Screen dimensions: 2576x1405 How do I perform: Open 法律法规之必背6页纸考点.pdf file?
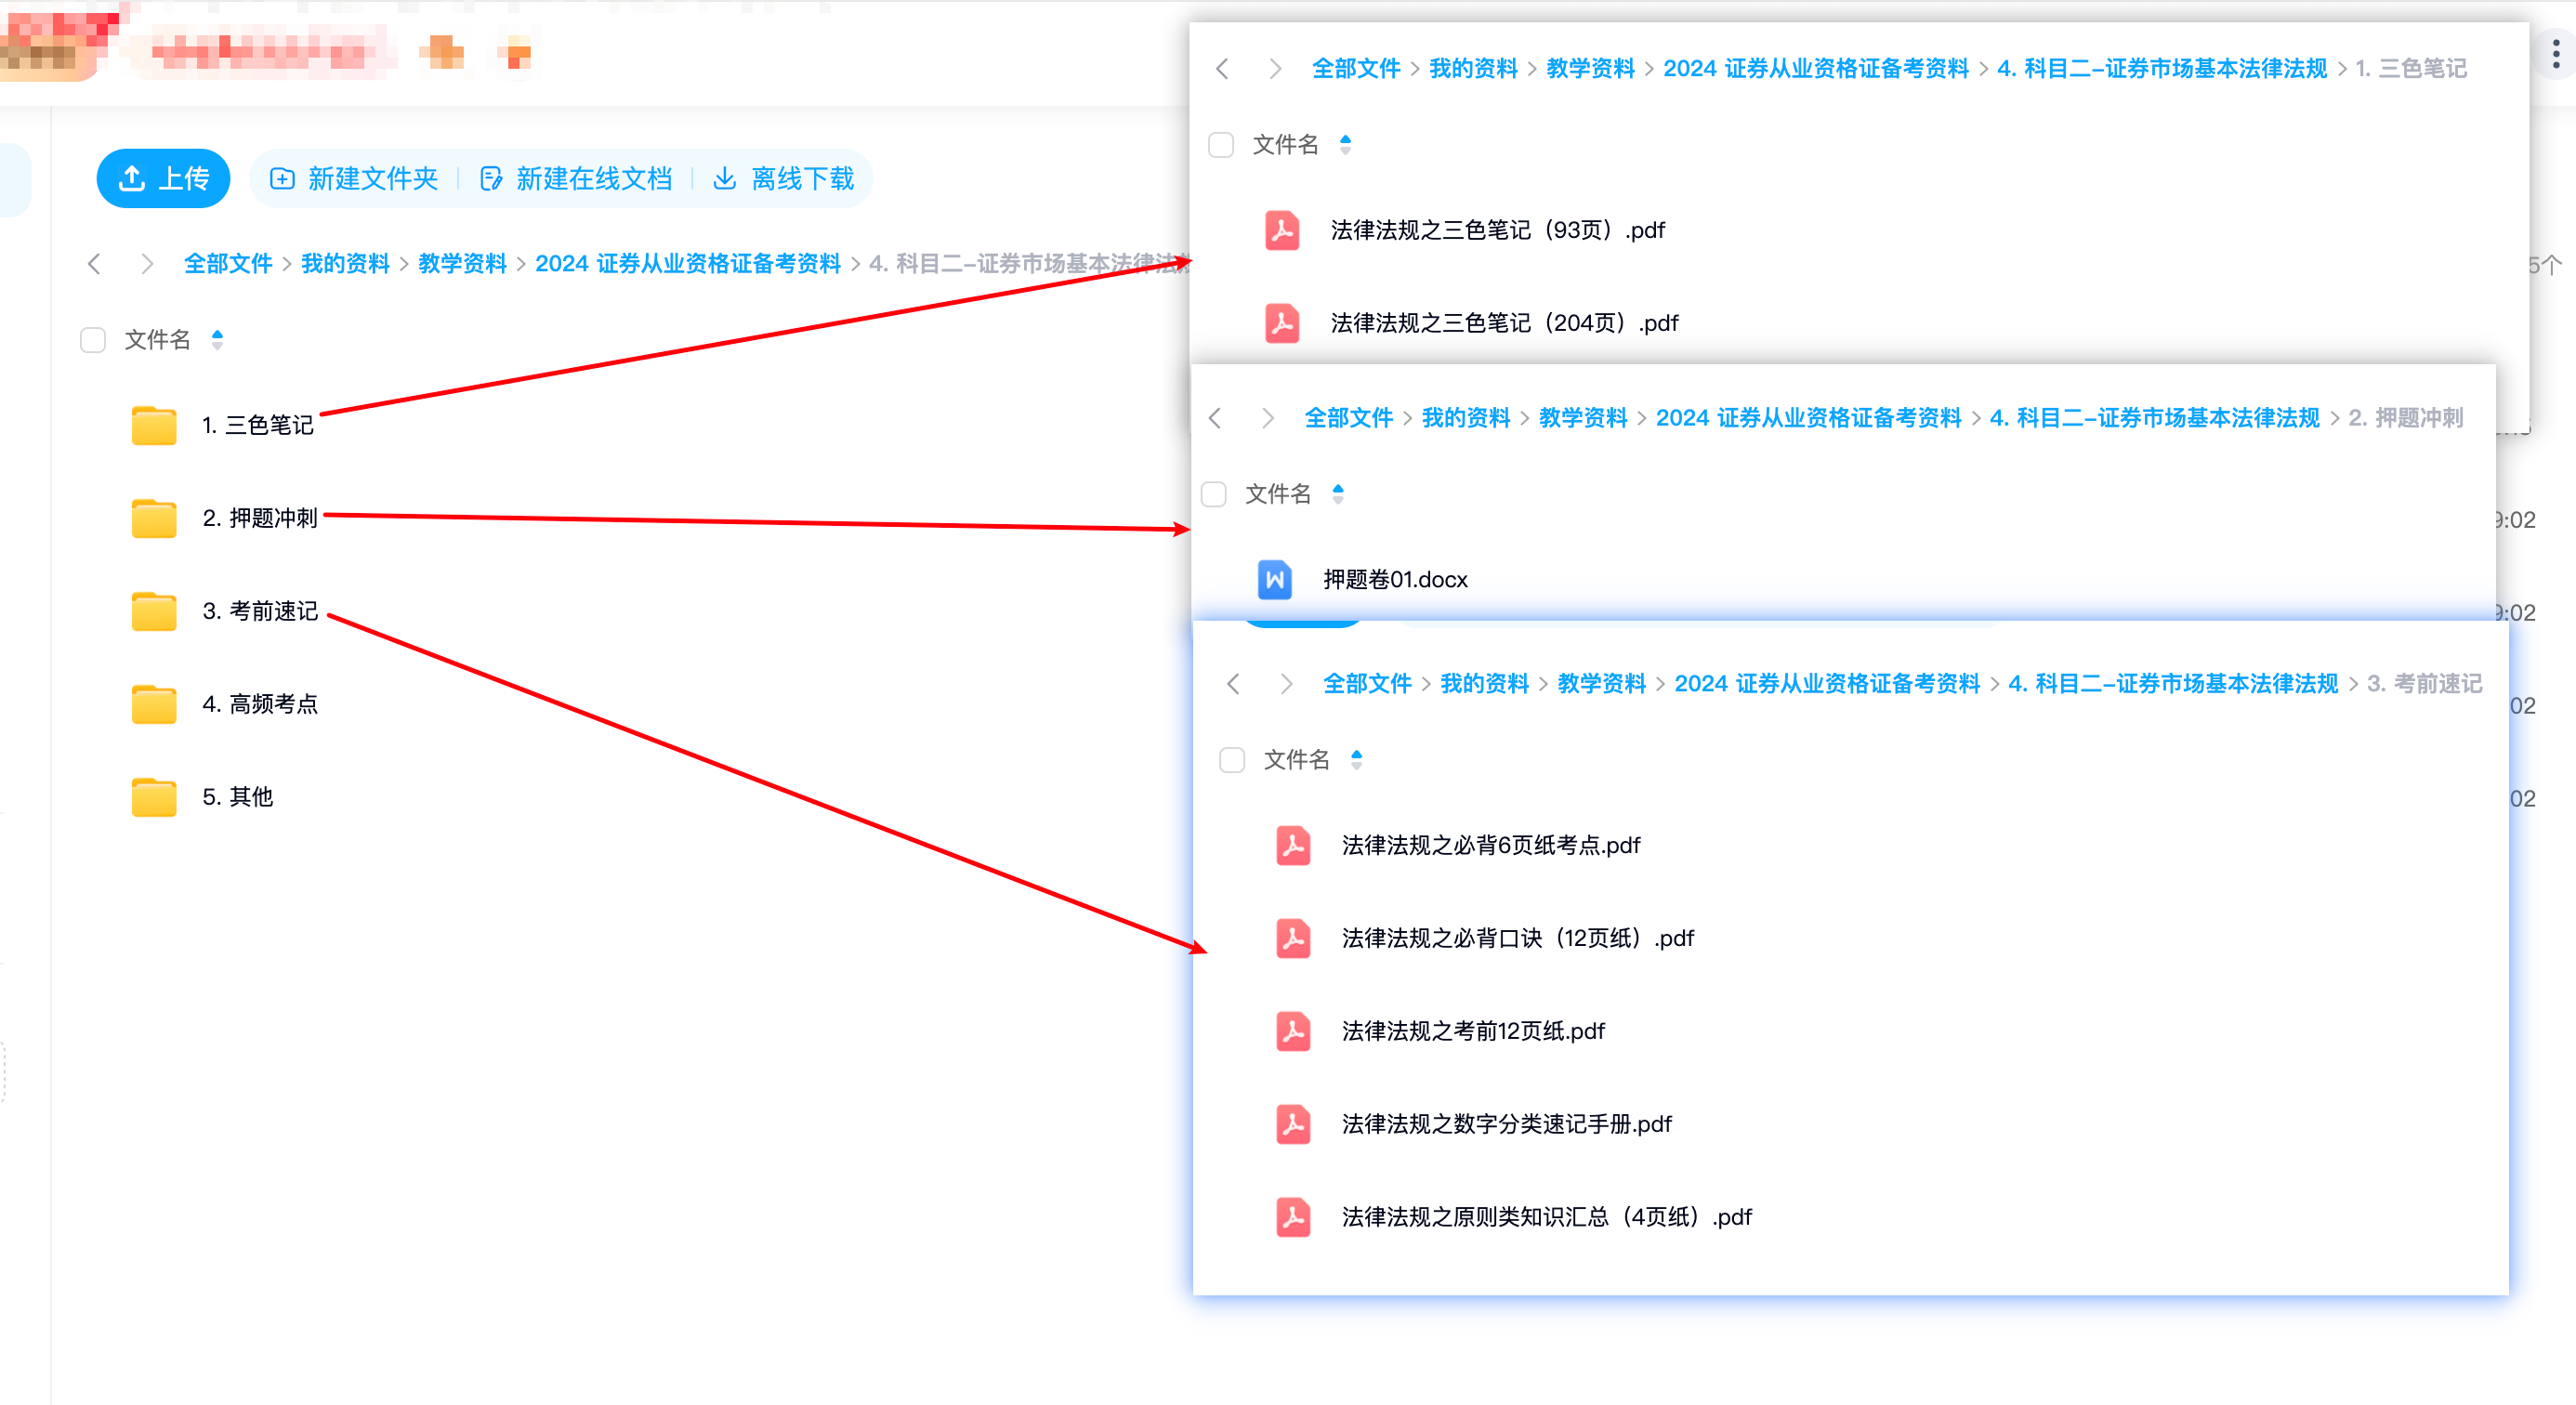pos(1490,845)
